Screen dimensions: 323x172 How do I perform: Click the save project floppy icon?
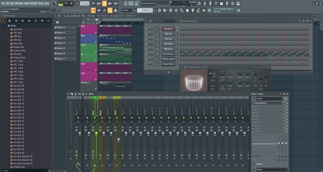pos(221,3)
